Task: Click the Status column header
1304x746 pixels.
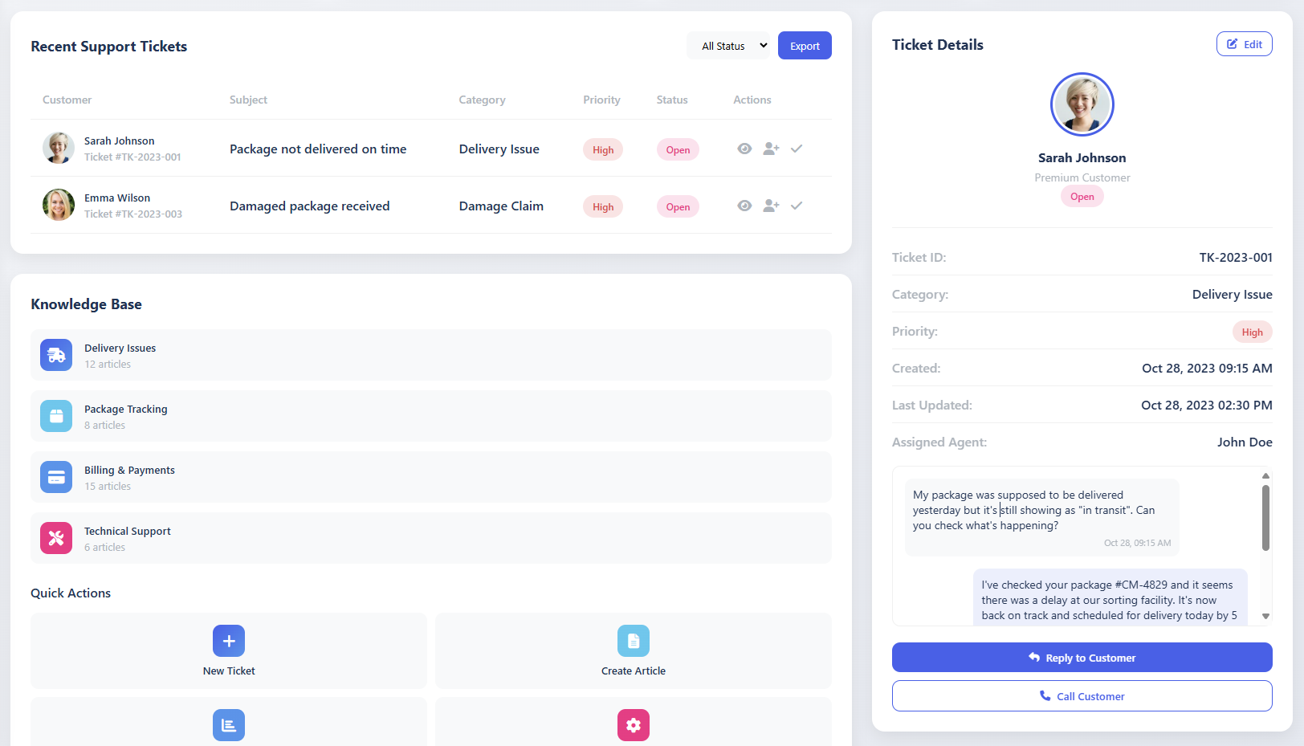Action: [x=672, y=100]
